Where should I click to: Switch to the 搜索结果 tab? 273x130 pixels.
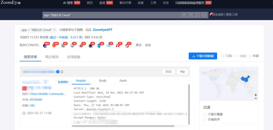(x=31, y=57)
